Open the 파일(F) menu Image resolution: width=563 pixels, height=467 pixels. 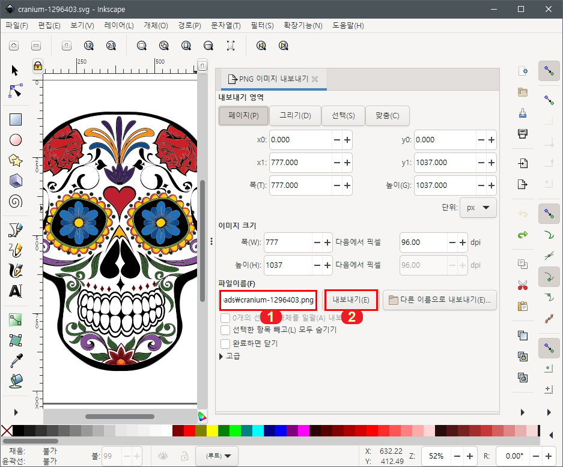17,25
